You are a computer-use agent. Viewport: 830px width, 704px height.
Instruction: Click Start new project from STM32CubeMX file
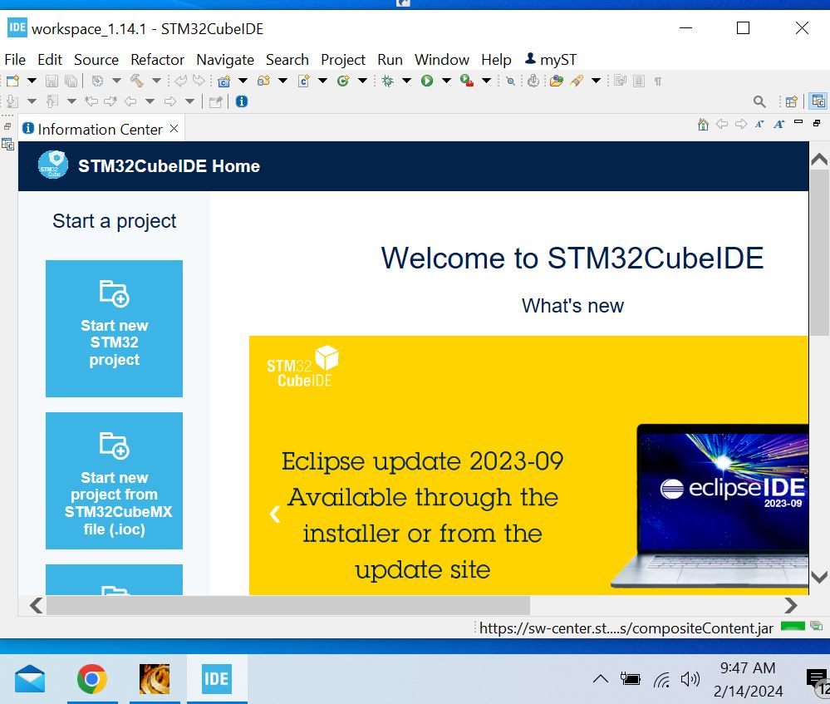[x=115, y=480]
